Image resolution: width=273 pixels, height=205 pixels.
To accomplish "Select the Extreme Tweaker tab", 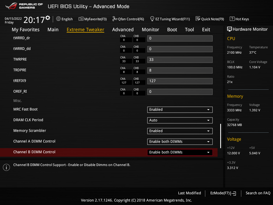I will tap(86, 30).
